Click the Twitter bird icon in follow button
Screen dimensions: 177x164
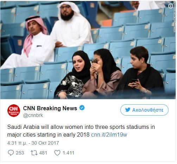coord(128,110)
